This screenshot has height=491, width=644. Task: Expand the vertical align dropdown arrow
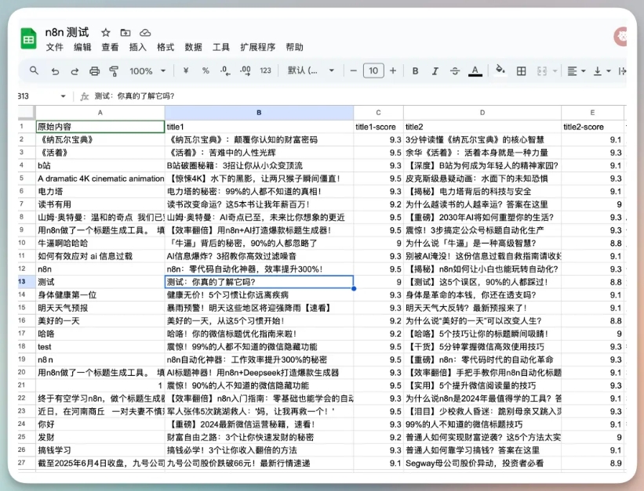click(609, 71)
